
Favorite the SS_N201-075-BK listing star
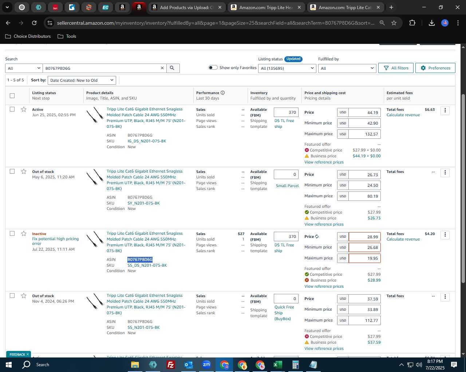(x=24, y=296)
